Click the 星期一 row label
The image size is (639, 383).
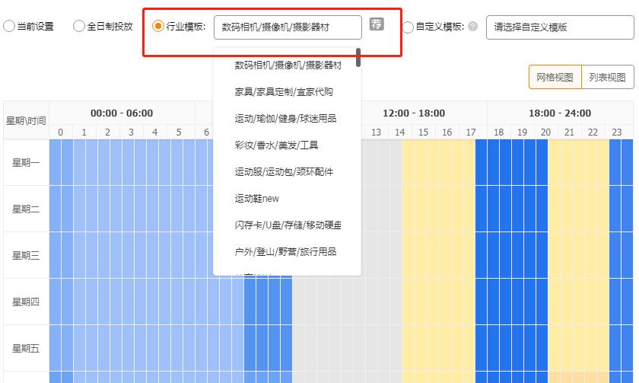pyautogui.click(x=26, y=163)
